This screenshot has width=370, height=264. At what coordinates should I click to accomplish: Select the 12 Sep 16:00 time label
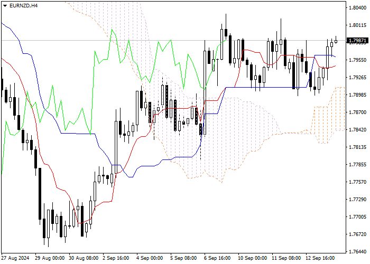point(320,258)
